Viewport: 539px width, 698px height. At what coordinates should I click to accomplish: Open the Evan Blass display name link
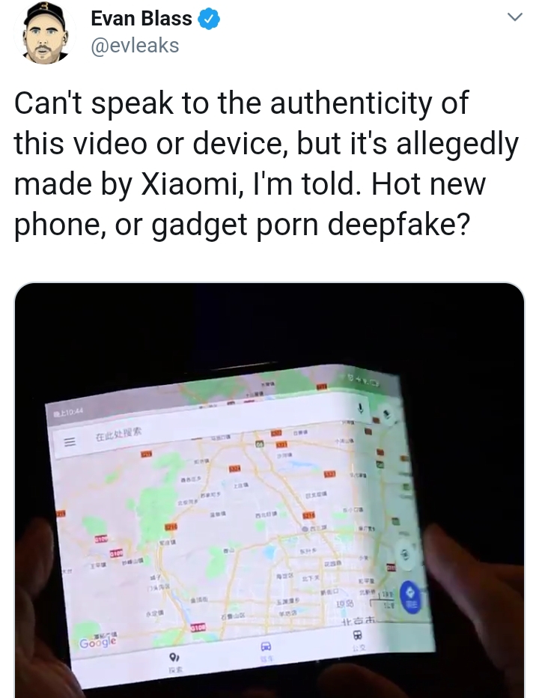coord(141,19)
